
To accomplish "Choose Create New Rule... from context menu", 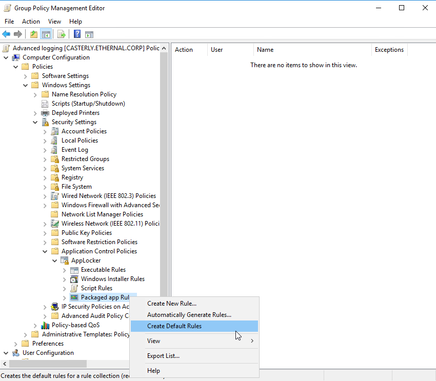I will [x=194, y=304].
